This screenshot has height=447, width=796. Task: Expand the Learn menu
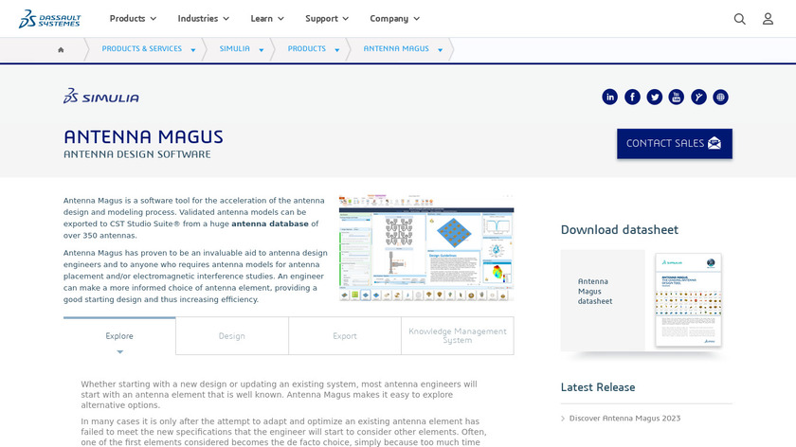tap(267, 19)
